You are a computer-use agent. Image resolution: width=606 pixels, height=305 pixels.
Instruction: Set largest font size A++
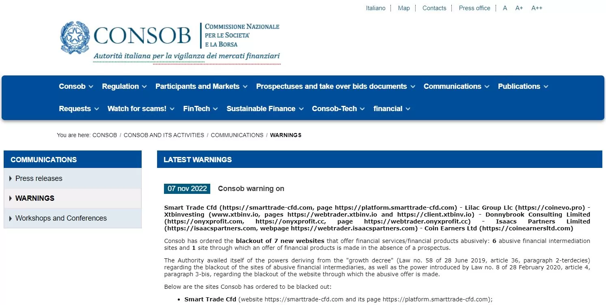pos(537,8)
